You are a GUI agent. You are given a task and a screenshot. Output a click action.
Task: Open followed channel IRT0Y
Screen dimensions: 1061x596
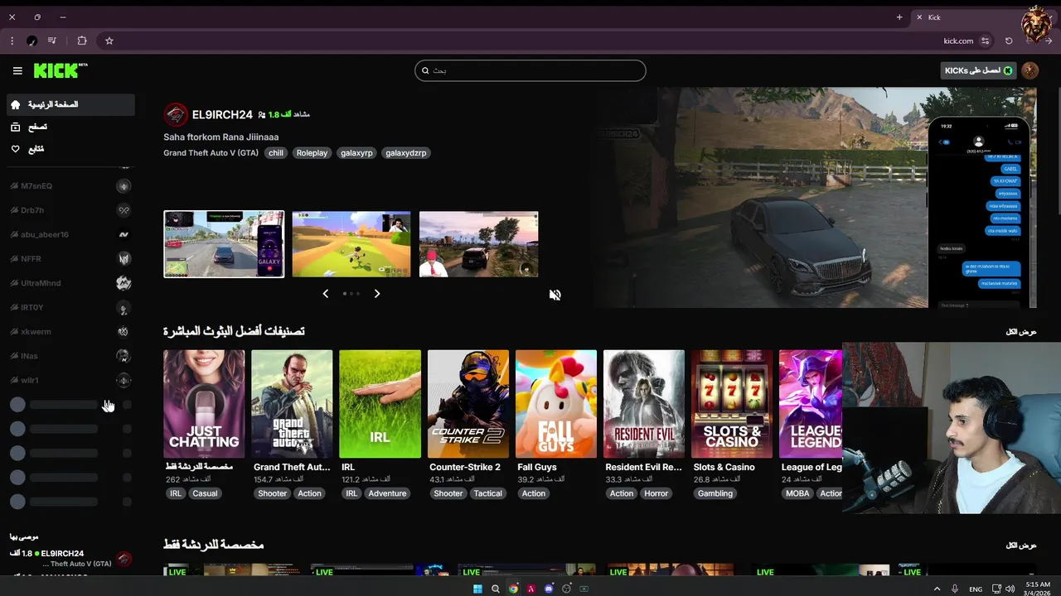tap(70, 307)
